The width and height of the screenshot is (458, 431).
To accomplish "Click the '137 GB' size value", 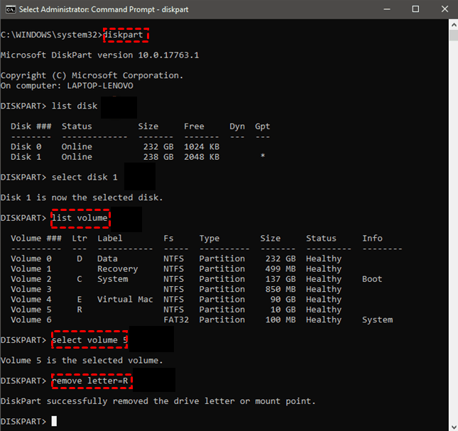I will click(x=280, y=279).
